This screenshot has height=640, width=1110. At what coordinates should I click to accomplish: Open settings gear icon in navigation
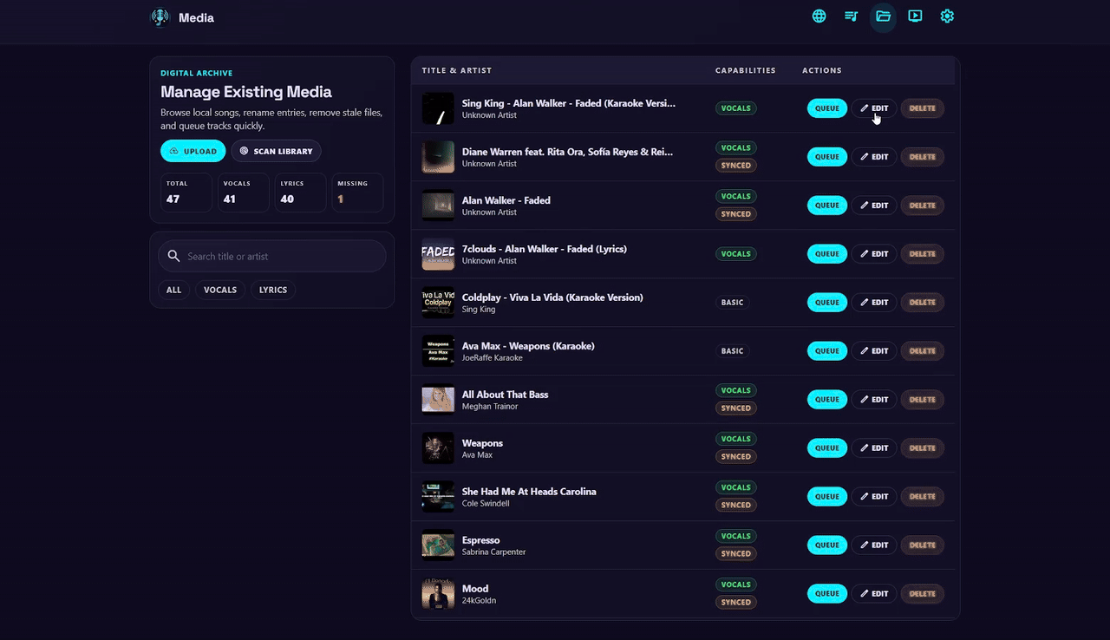coord(947,16)
